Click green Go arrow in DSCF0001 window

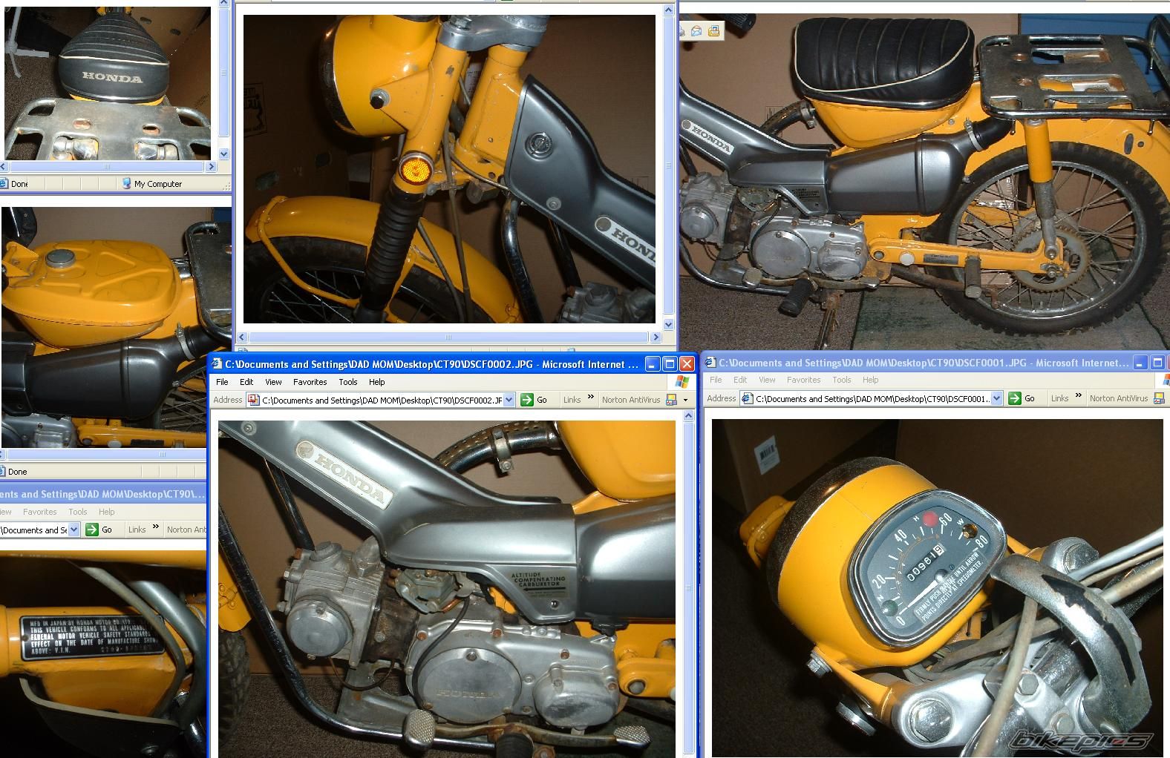point(1015,398)
